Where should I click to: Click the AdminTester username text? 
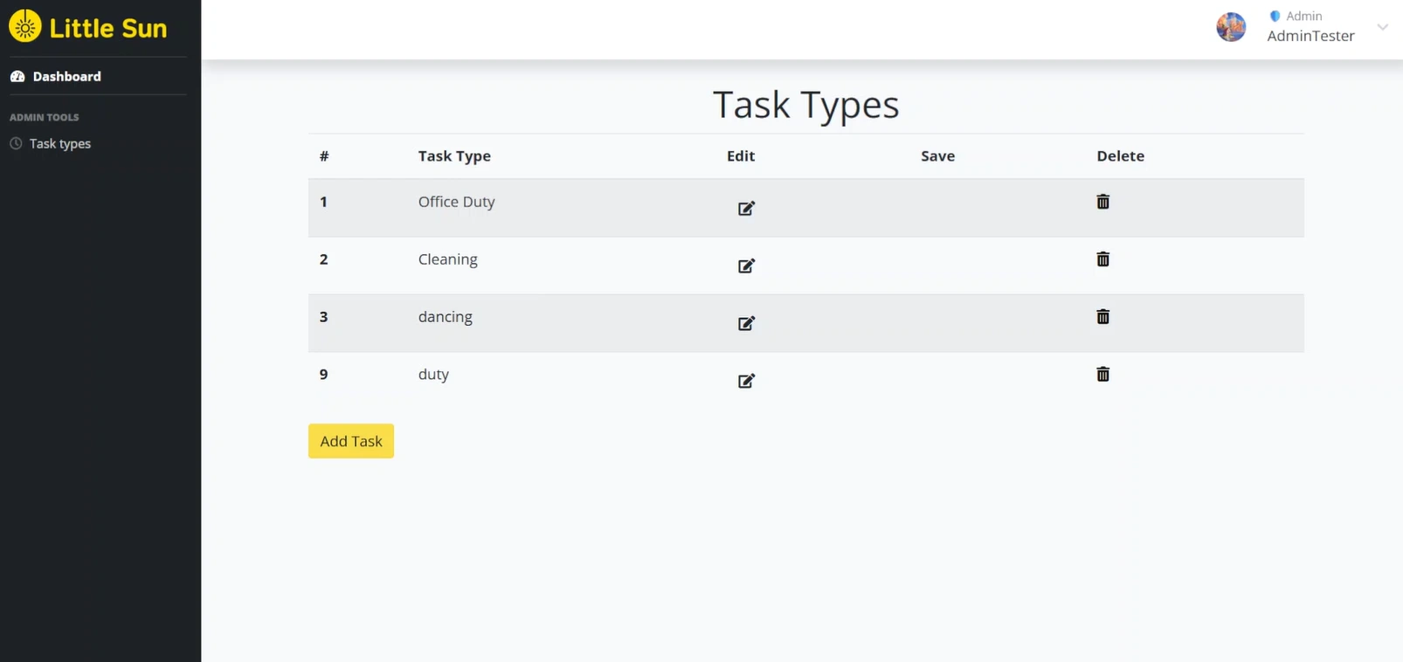click(1310, 36)
